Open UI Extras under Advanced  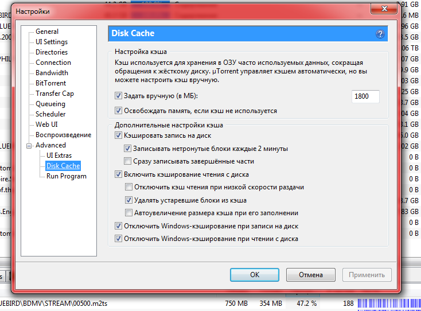[59, 155]
